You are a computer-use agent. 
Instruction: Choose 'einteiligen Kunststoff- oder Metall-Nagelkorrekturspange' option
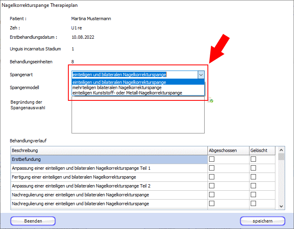click(127, 93)
